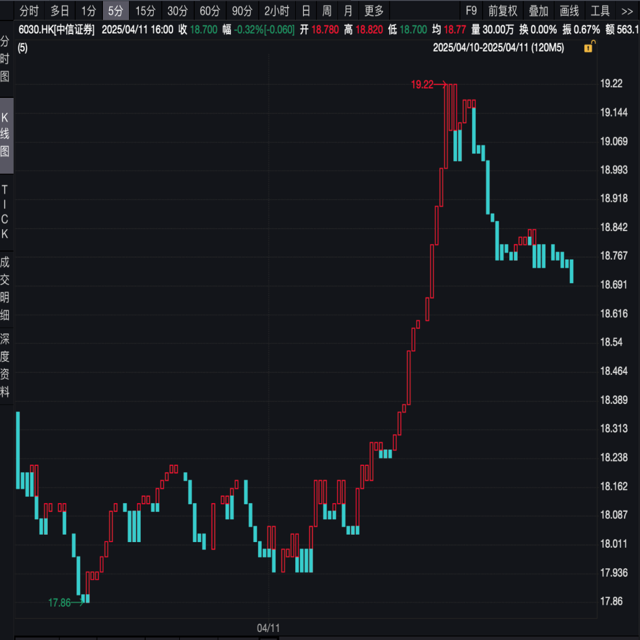
Task: Click the 叠加 overlay button
Action: [538, 11]
